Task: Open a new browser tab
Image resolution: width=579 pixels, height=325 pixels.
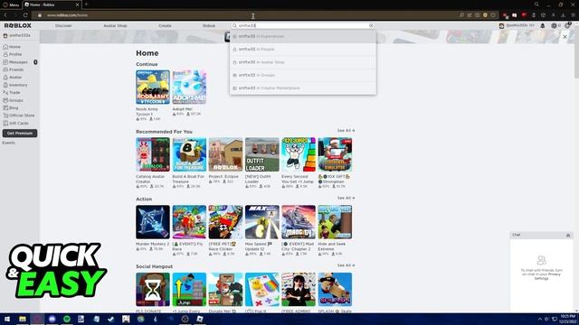Action: (x=86, y=5)
